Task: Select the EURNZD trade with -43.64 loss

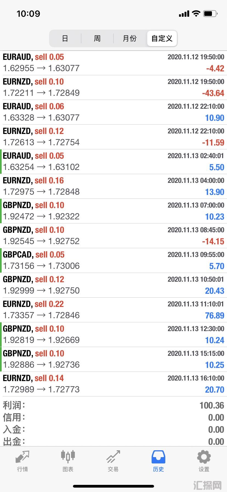Action: 113,87
